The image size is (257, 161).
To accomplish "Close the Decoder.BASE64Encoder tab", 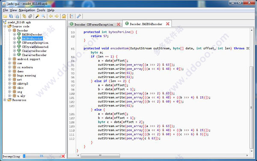I will (167, 24).
